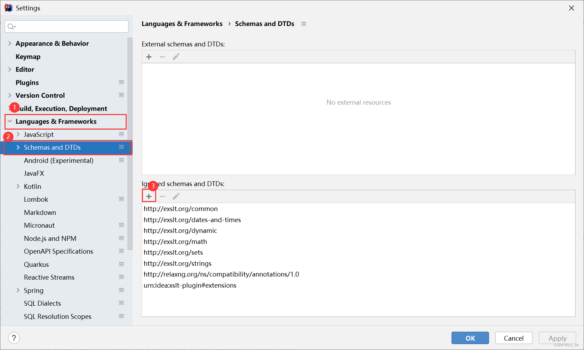Screen dimensions: 584x350
Task: Click the Apply button
Action: tap(557, 338)
